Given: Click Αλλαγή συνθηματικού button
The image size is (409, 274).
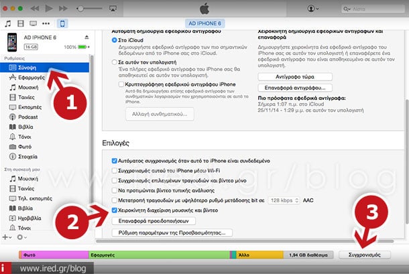Looking at the screenshot, I should click(160, 114).
